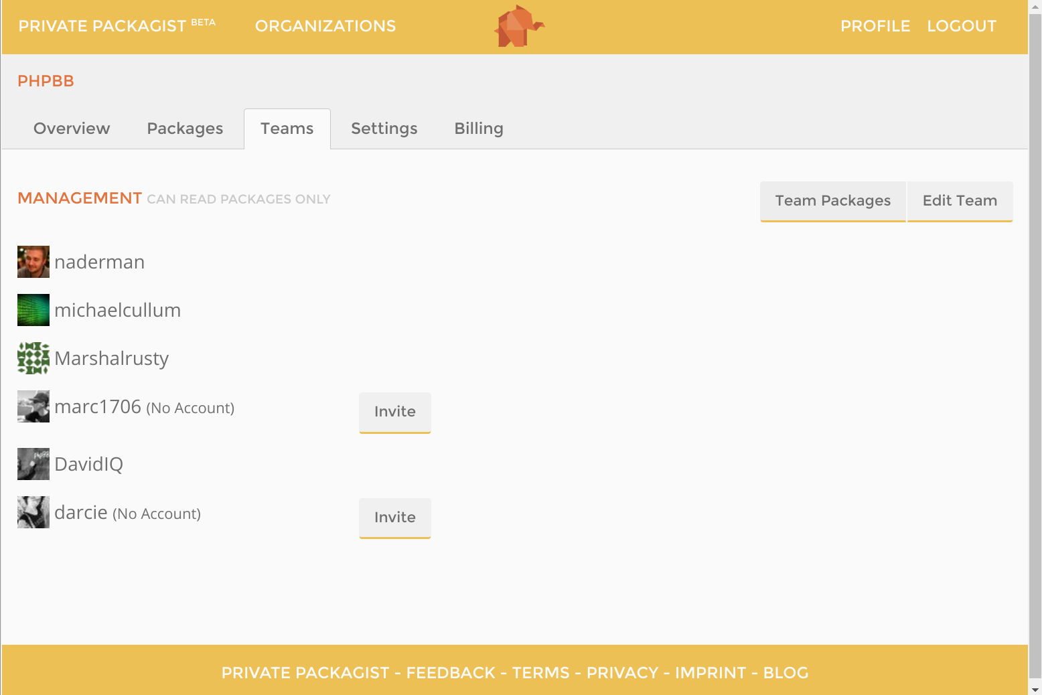The height and width of the screenshot is (695, 1042).
Task: Click the Edit Team button
Action: (960, 201)
